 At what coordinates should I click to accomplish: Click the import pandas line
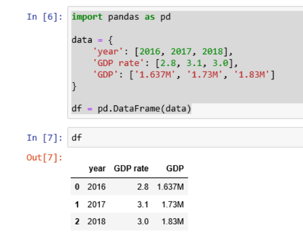[x=121, y=17]
